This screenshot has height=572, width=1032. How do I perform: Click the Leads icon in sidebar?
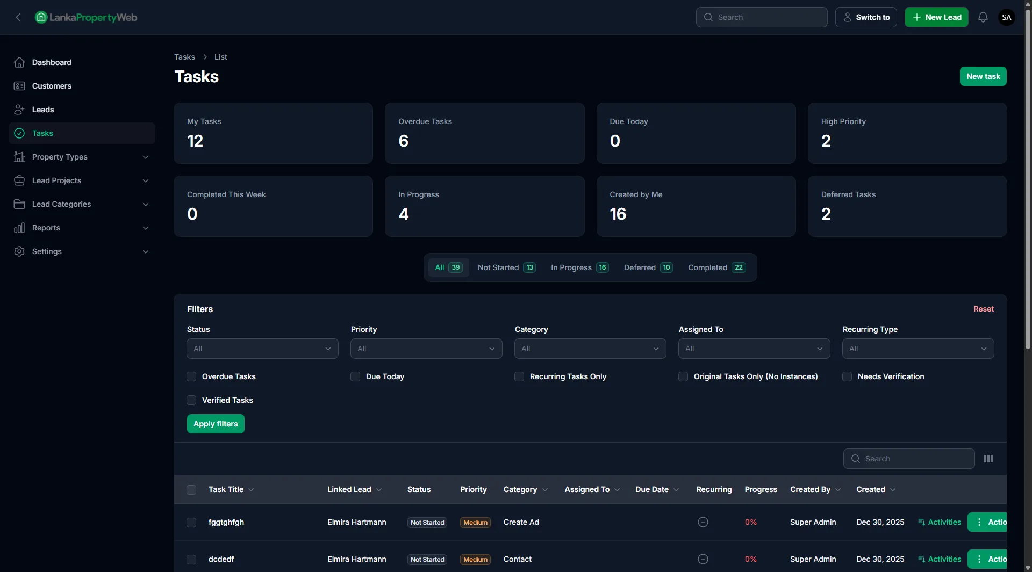tap(19, 110)
